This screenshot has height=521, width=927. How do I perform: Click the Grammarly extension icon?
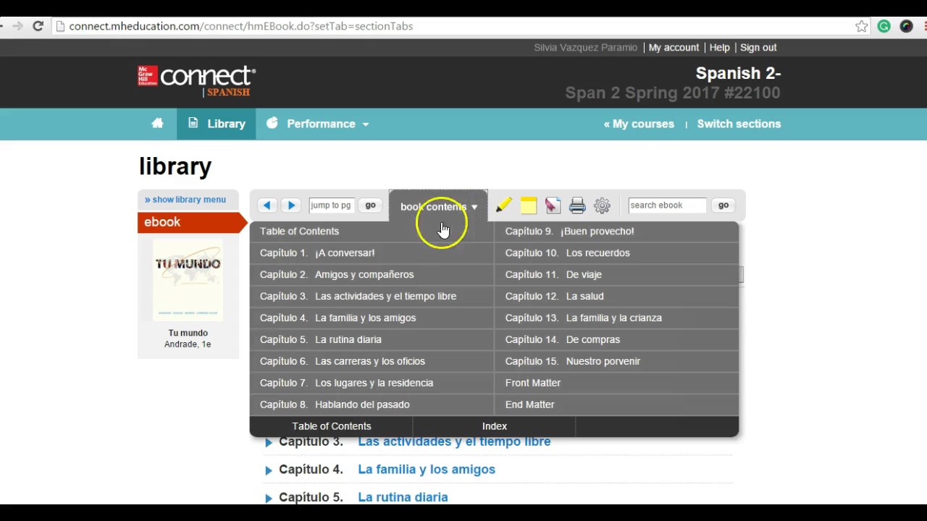click(884, 26)
